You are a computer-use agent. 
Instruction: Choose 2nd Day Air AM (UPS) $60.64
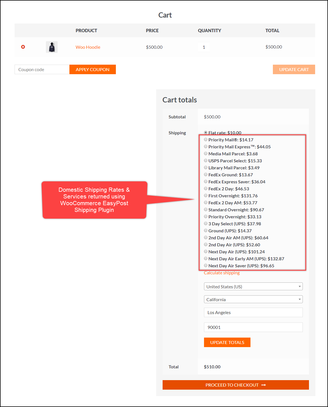[x=206, y=237]
